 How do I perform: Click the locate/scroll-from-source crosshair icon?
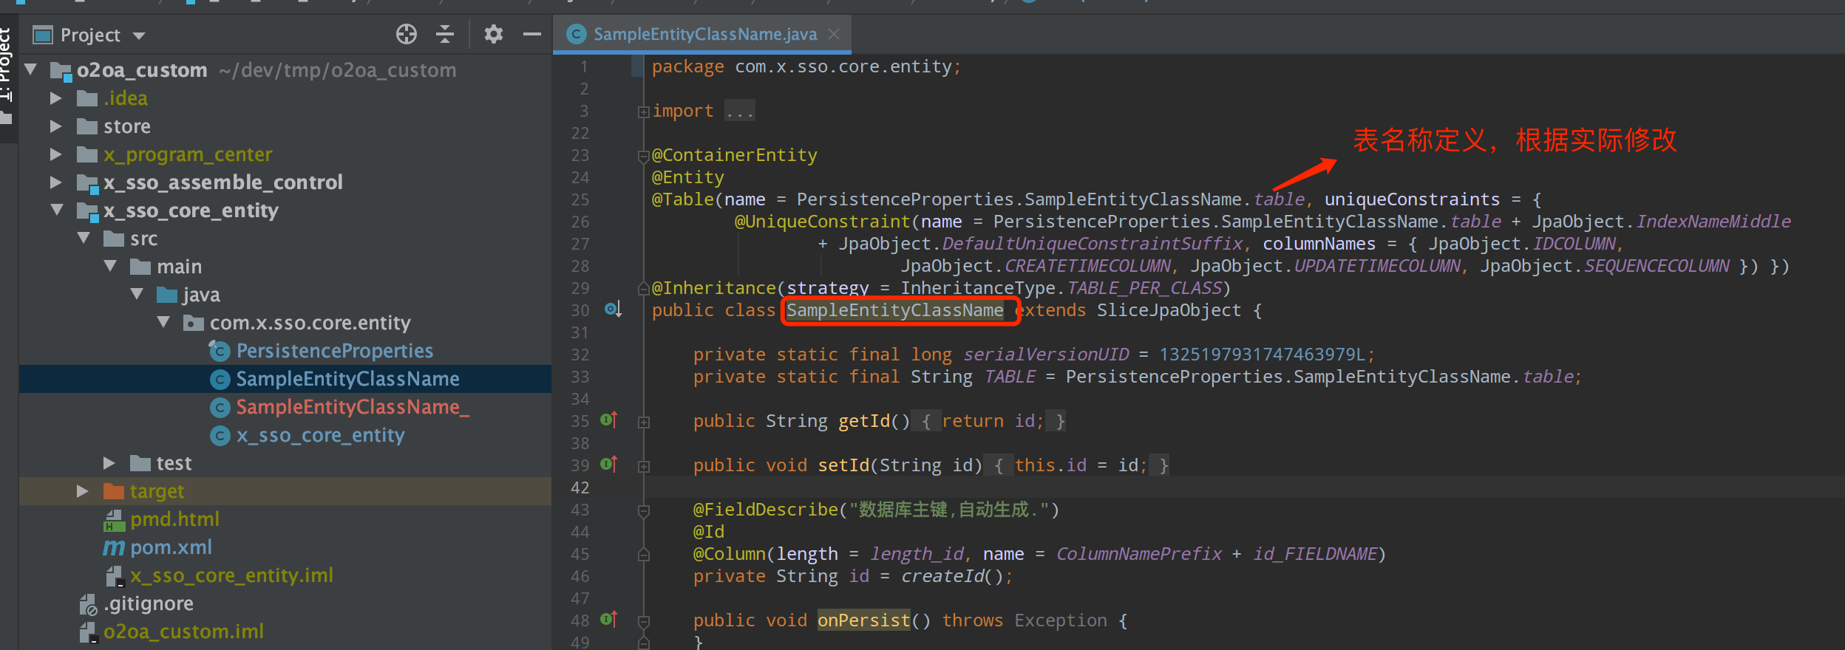[406, 34]
